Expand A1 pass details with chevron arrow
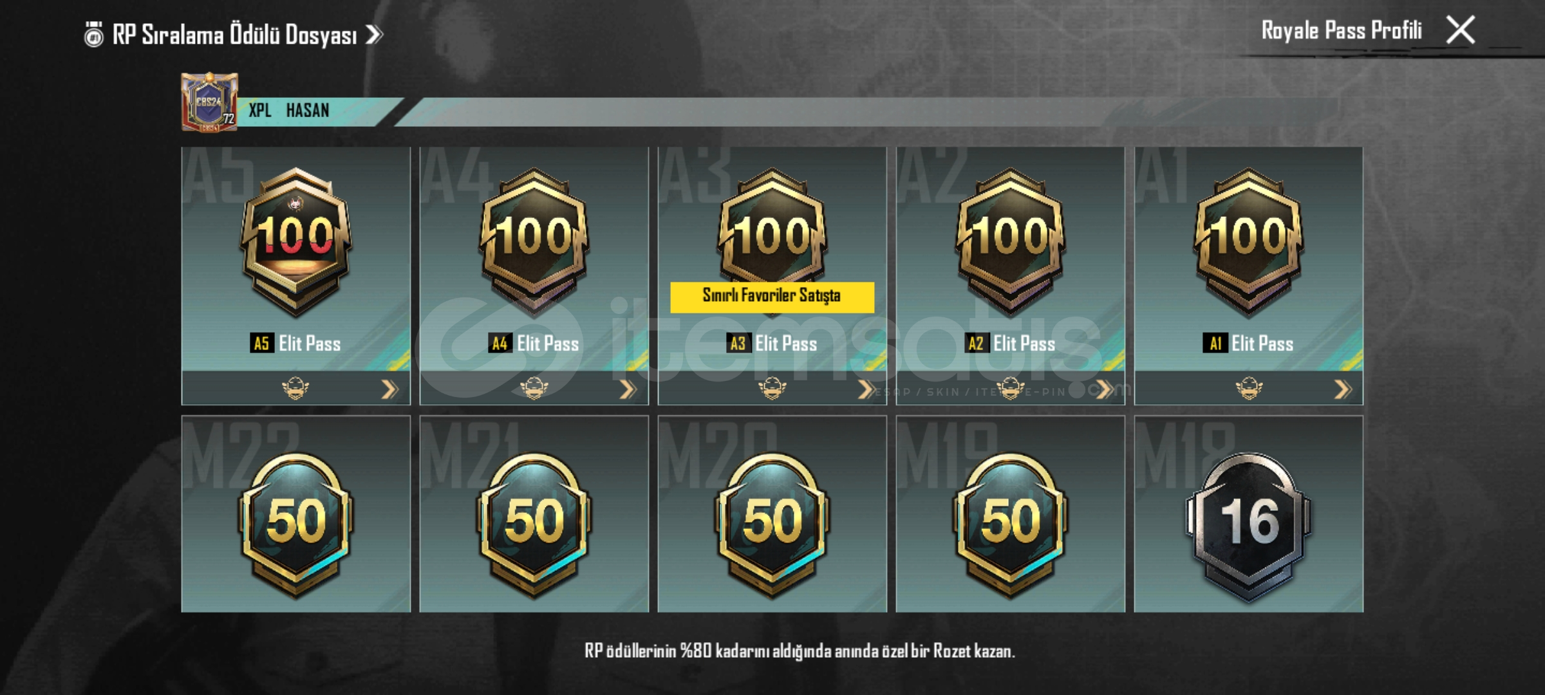 pos(1342,389)
